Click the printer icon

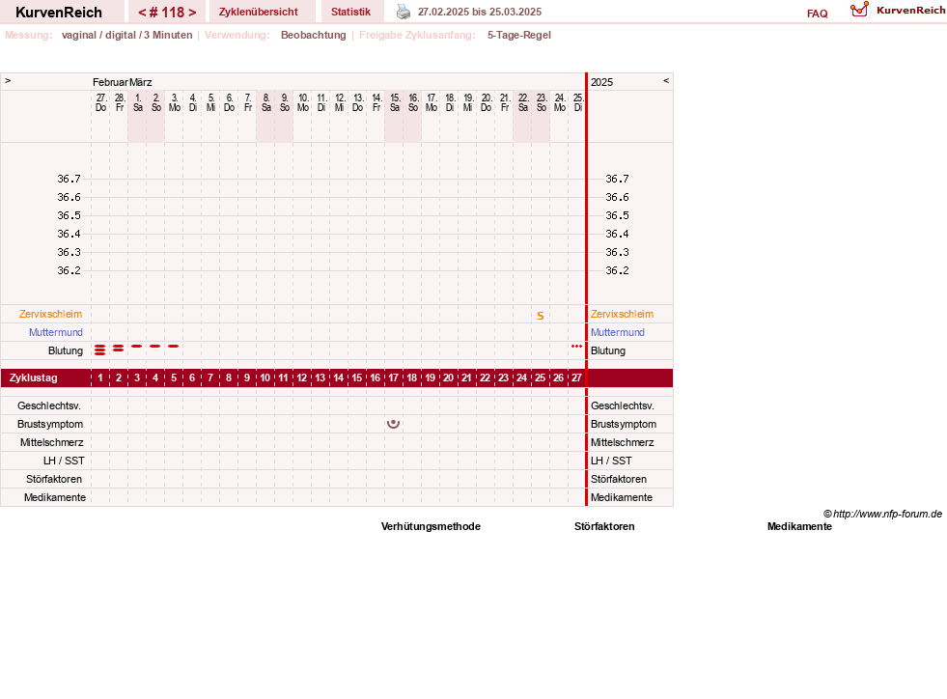pyautogui.click(x=403, y=12)
